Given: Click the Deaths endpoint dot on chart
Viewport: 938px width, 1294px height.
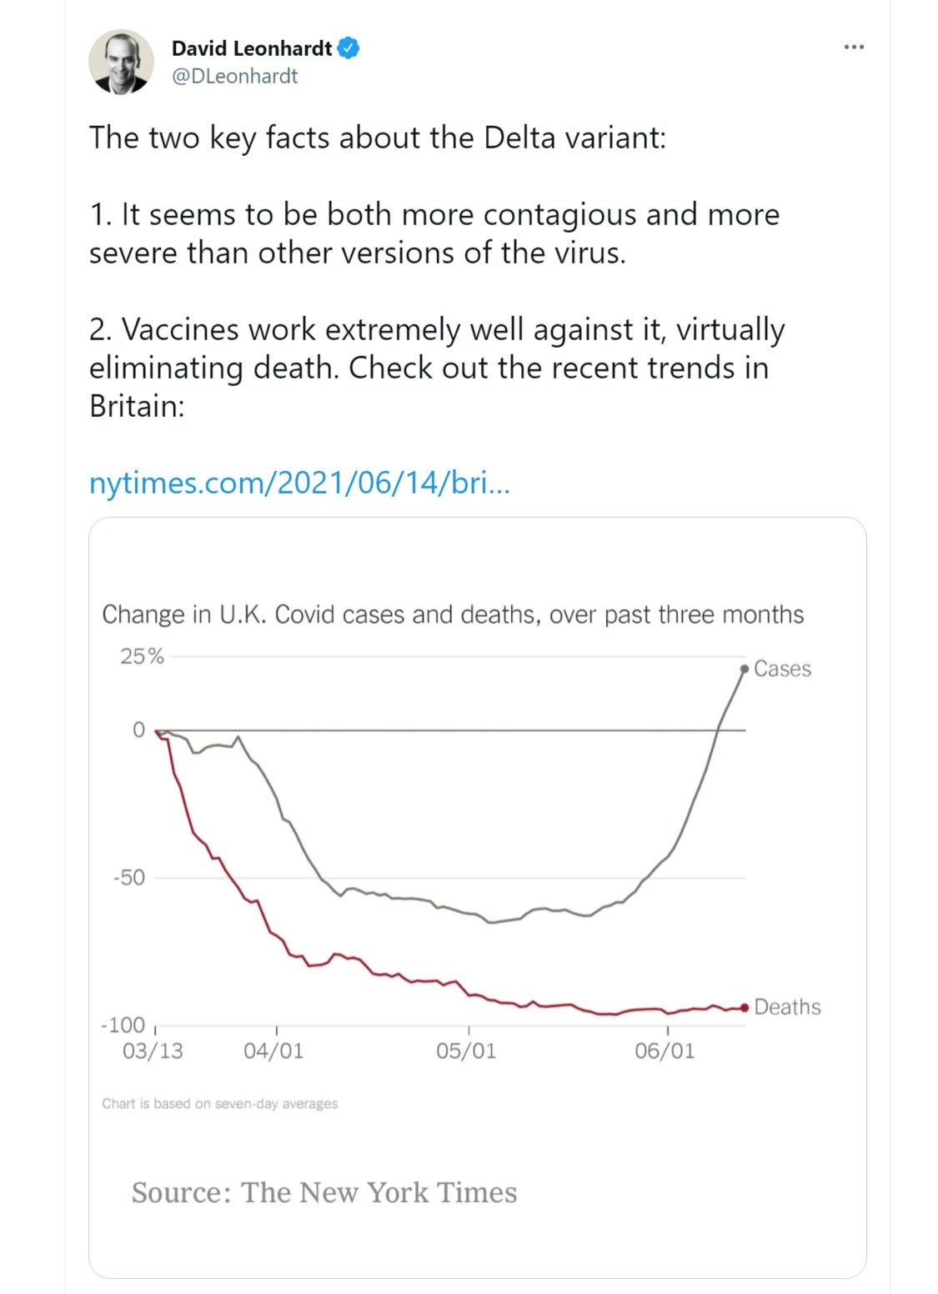Looking at the screenshot, I should (745, 1007).
